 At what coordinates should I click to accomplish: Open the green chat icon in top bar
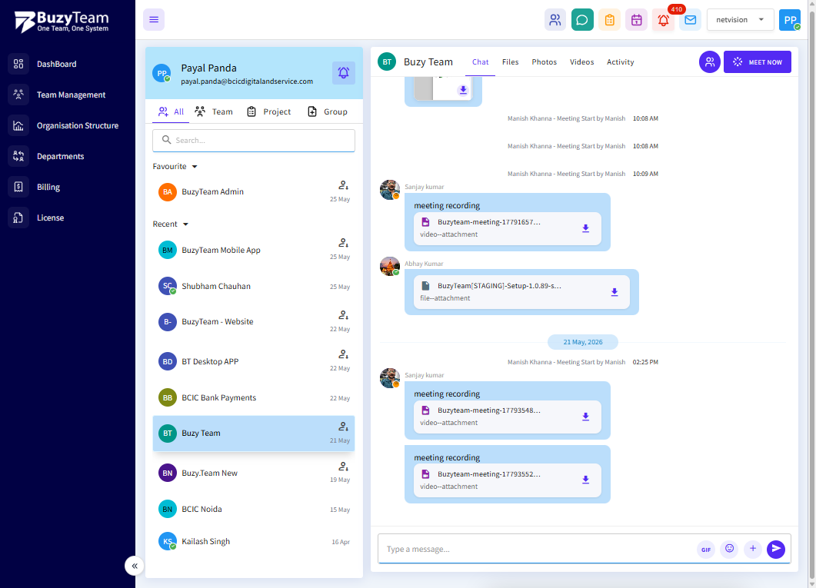coord(582,20)
